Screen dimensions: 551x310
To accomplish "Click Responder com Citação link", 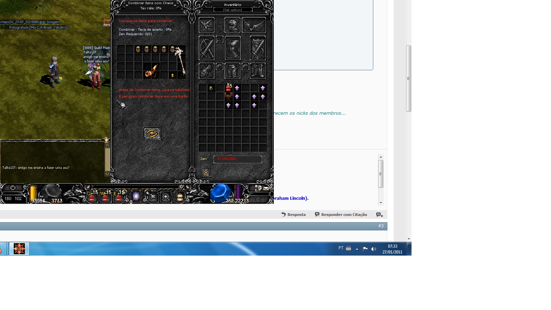I will click(x=341, y=215).
